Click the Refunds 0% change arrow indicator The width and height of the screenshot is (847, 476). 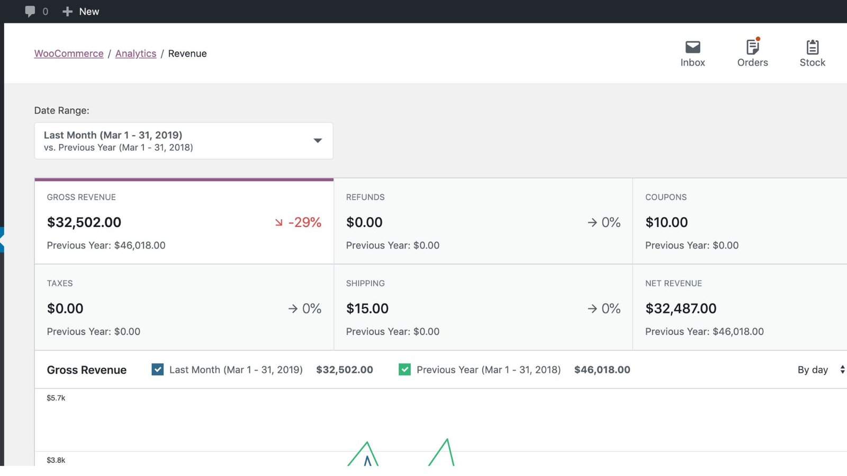click(592, 223)
